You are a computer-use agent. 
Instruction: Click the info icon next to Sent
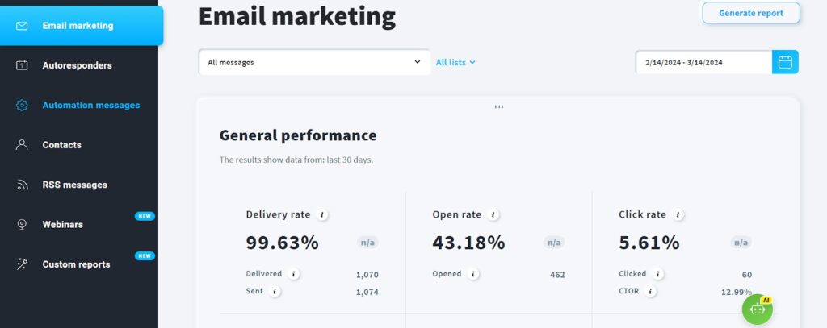(275, 291)
